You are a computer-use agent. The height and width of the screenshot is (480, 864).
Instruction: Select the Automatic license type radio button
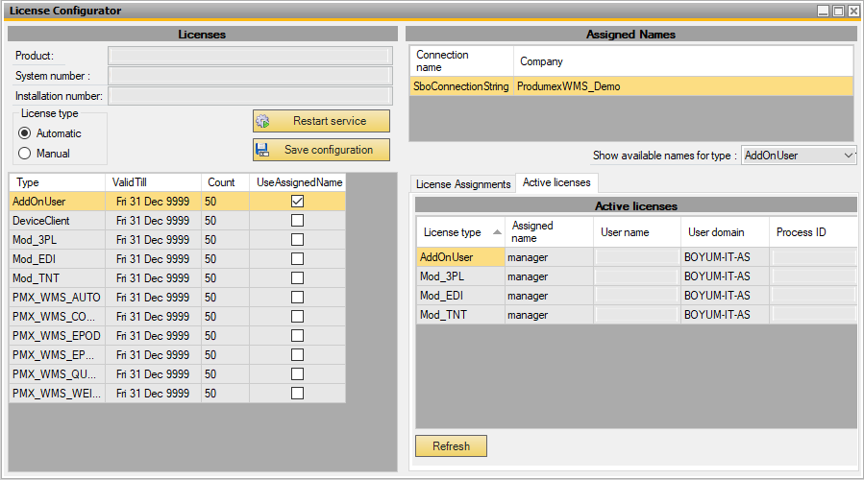tap(25, 133)
